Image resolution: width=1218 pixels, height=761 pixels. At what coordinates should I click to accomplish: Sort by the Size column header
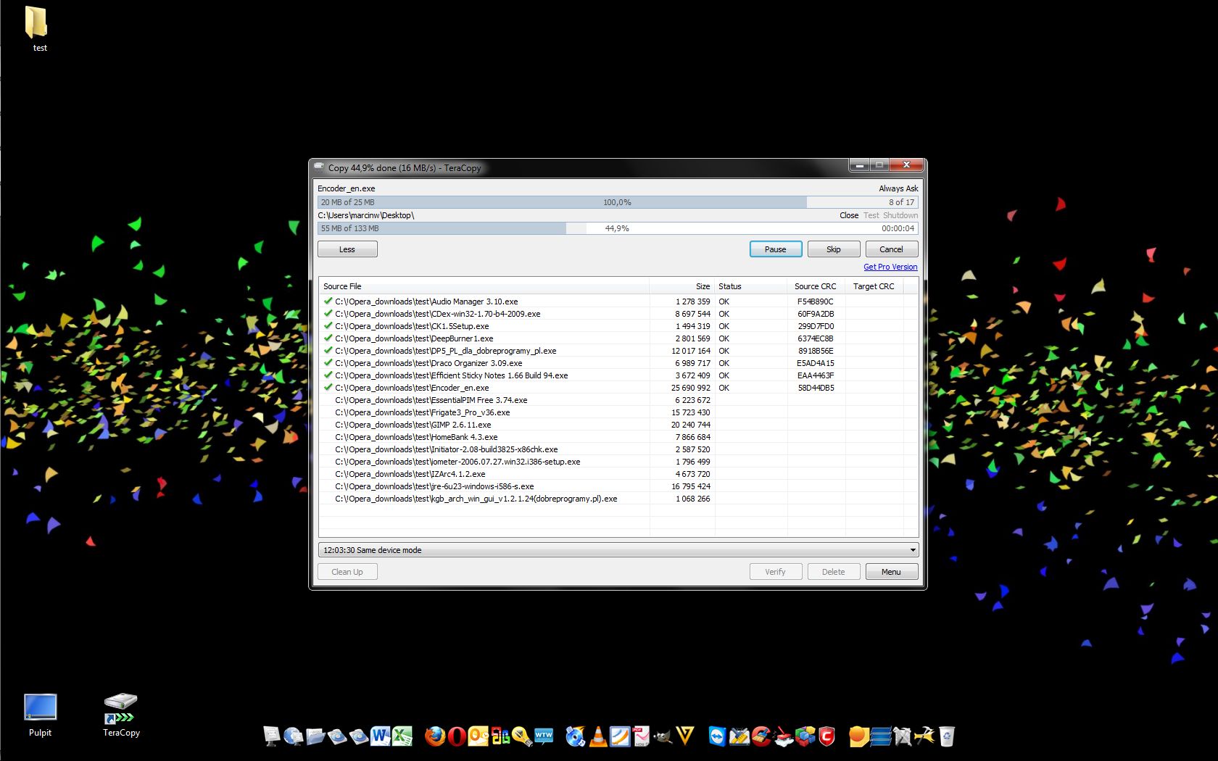point(682,286)
